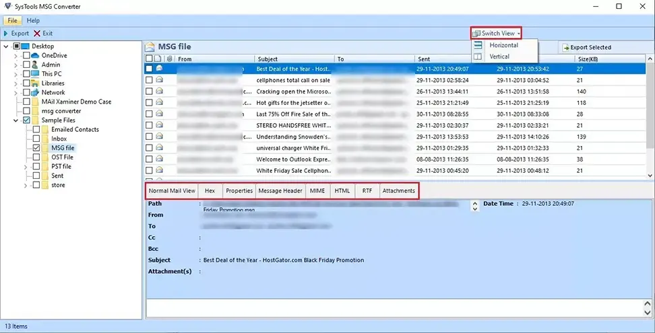Select the 'msg converter' folder
655x333 pixels.
coord(61,111)
